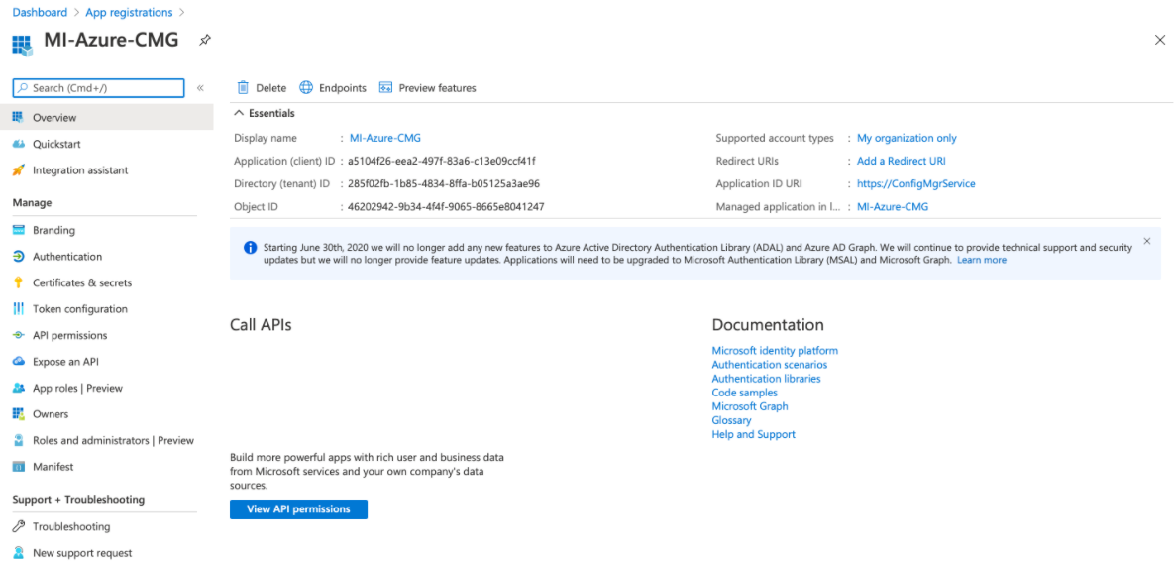Click the Owners icon
The width and height of the screenshot is (1175, 564).
[x=19, y=414]
